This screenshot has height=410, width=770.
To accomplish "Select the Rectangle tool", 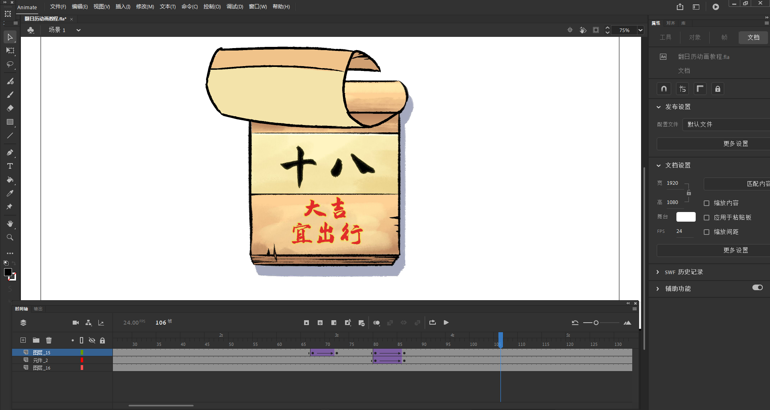I will point(10,122).
